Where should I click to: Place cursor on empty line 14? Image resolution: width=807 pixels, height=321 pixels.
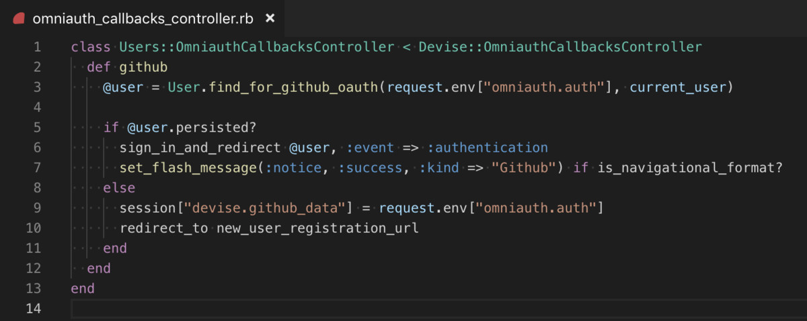coord(437,309)
